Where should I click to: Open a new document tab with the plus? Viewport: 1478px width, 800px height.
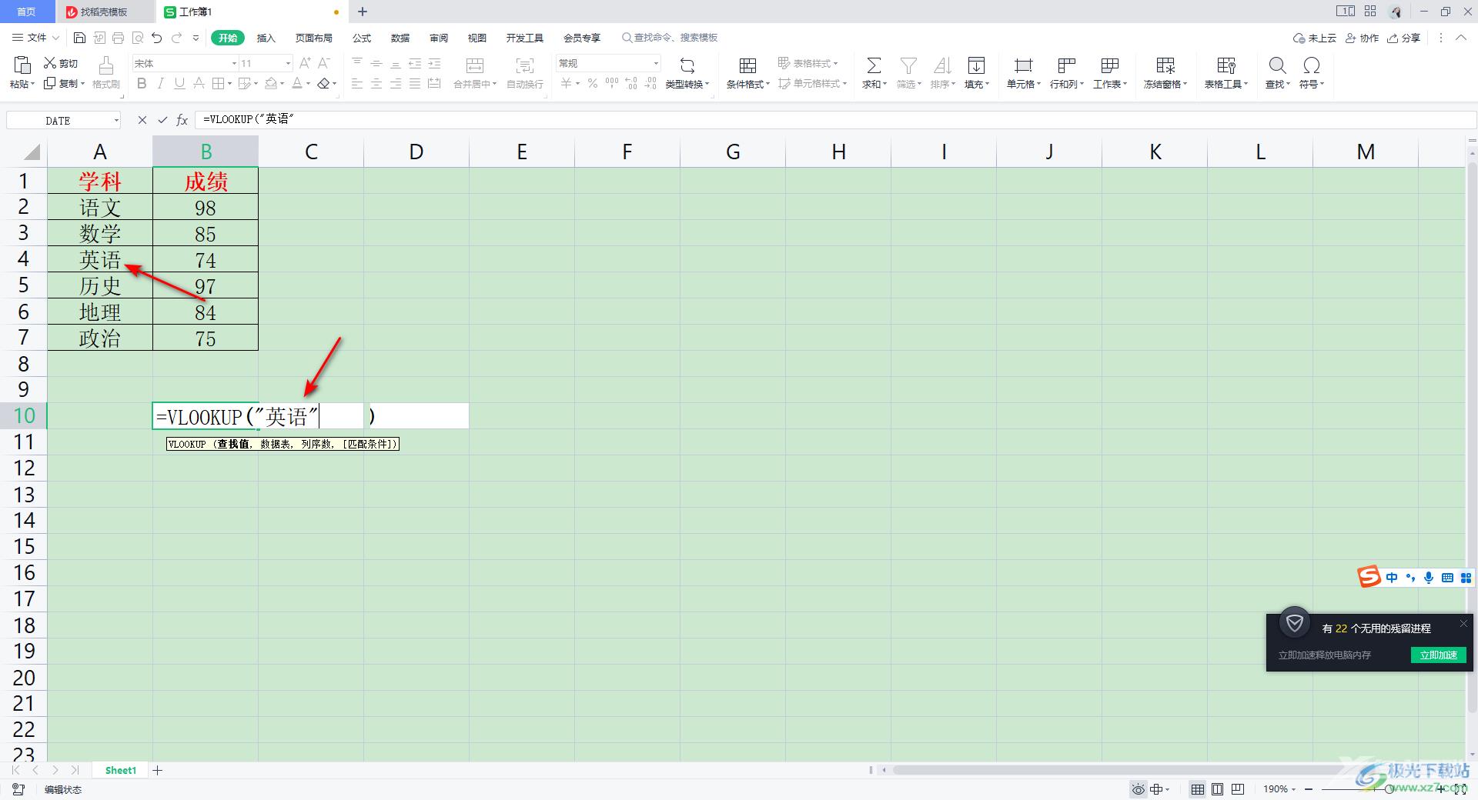coord(363,12)
